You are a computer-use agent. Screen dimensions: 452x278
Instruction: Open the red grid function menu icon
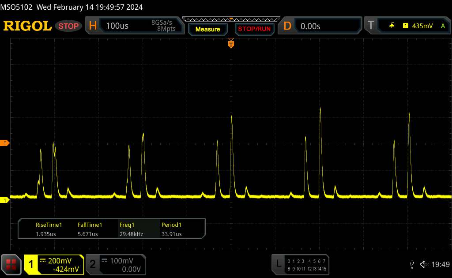[11, 264]
